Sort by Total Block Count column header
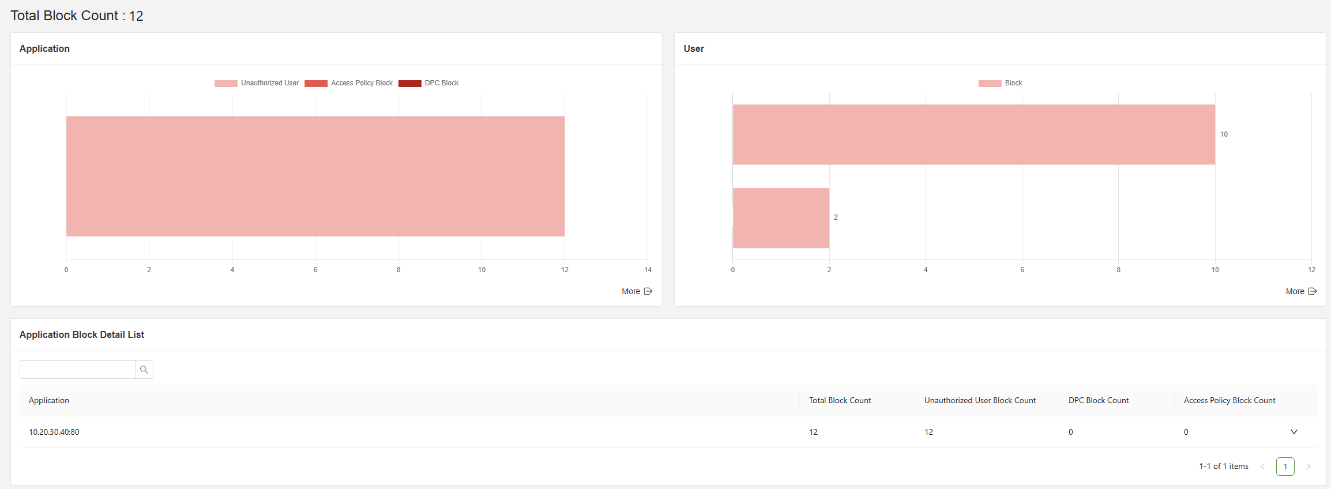The image size is (1331, 489). tap(840, 400)
